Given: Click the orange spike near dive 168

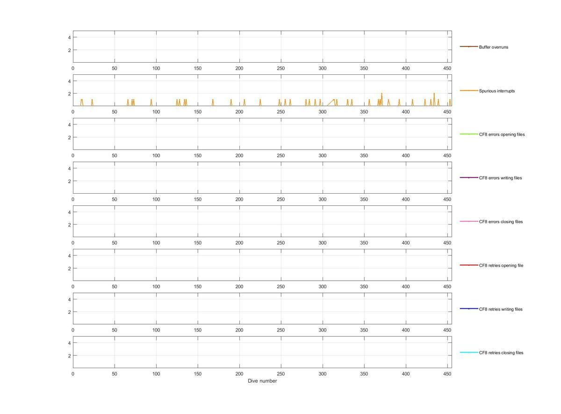Looking at the screenshot, I should pyautogui.click(x=213, y=102).
